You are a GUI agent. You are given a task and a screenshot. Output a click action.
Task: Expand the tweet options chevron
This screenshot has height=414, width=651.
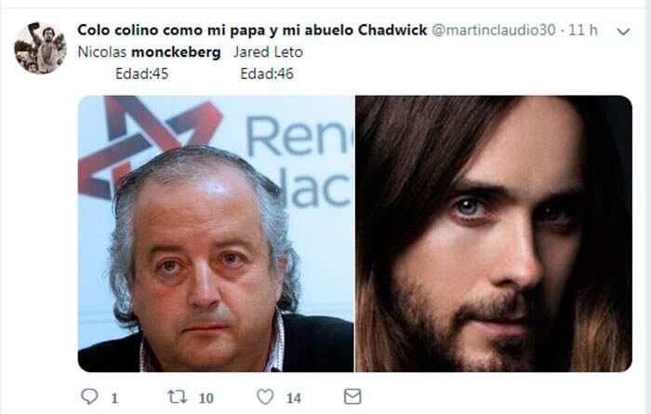click(623, 32)
